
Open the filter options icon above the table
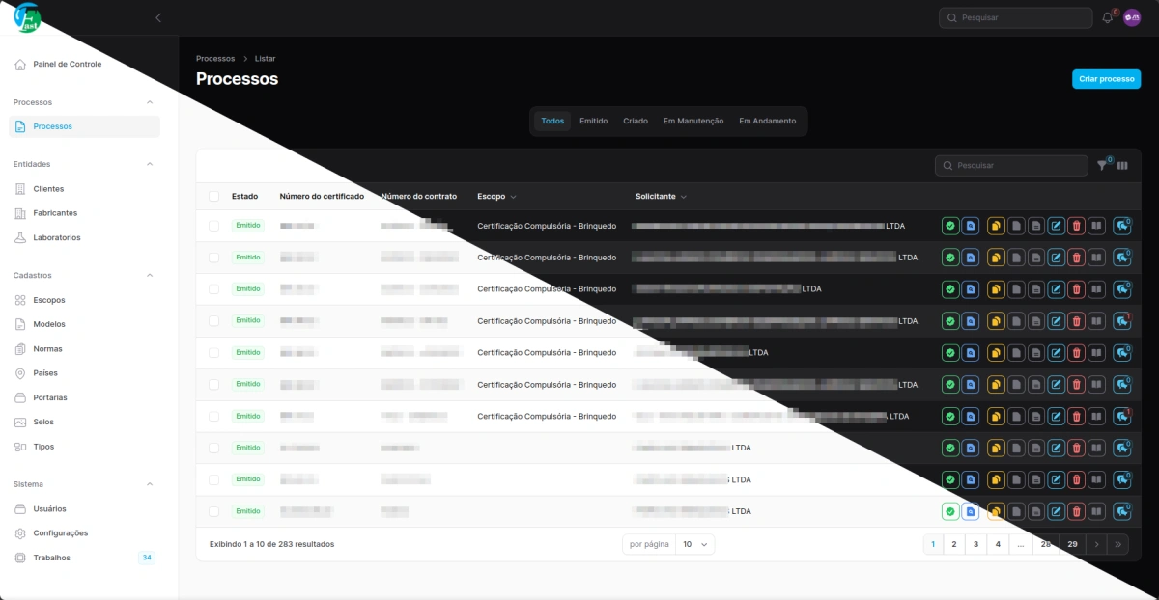tap(1101, 166)
